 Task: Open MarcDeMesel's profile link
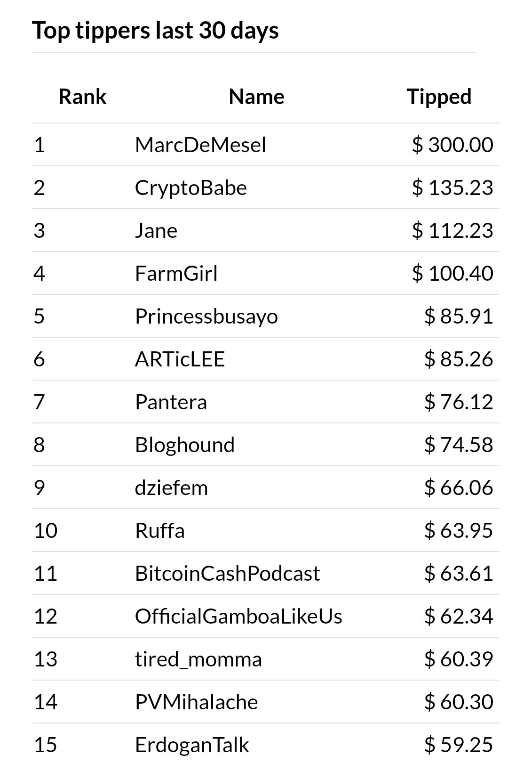click(200, 145)
